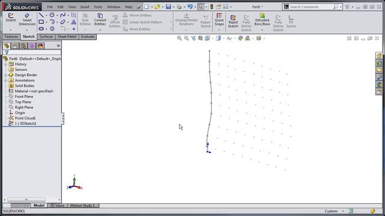Open File Explorer task pane tab
385x216 pixels.
coord(379,70)
